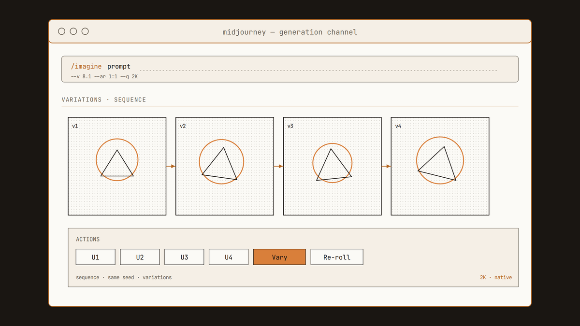Click the '/imagine' command text
Image resolution: width=580 pixels, height=326 pixels.
tap(86, 67)
